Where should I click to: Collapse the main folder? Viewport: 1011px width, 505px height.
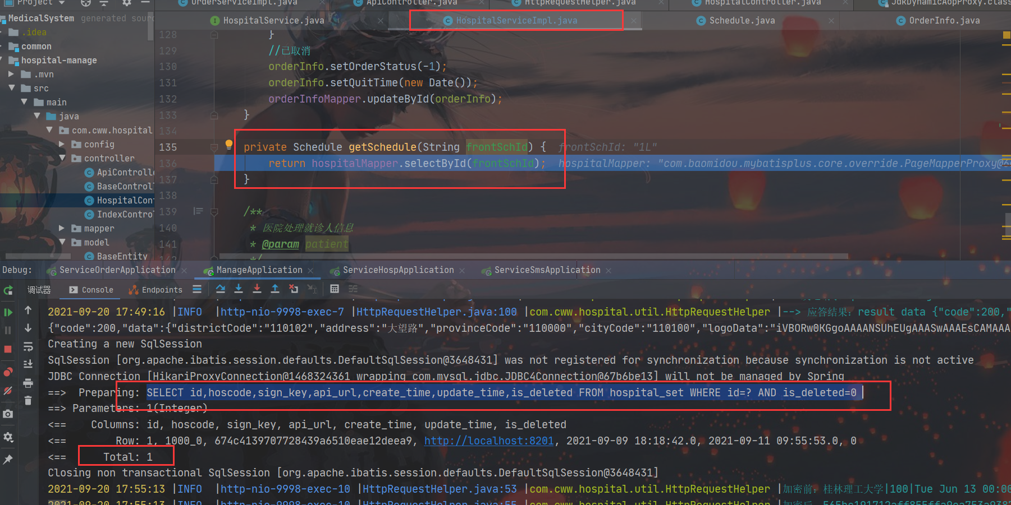tap(24, 102)
